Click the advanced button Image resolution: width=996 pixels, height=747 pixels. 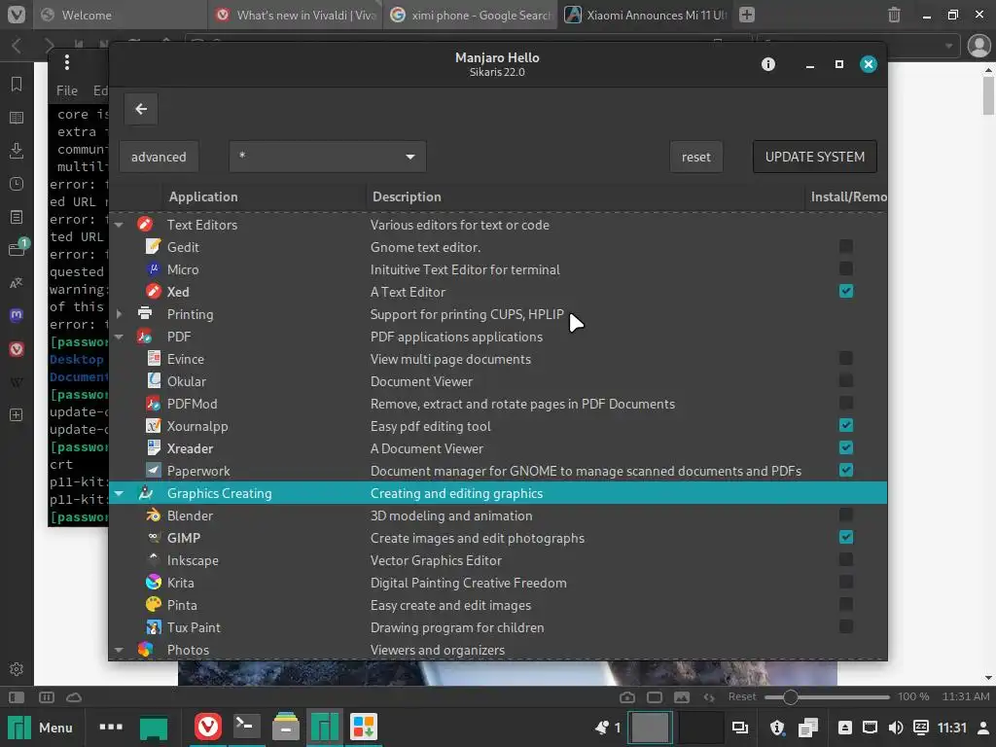click(159, 157)
